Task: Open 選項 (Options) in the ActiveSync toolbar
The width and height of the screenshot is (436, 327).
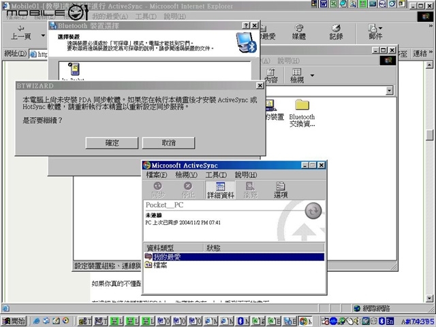Action: click(280, 190)
